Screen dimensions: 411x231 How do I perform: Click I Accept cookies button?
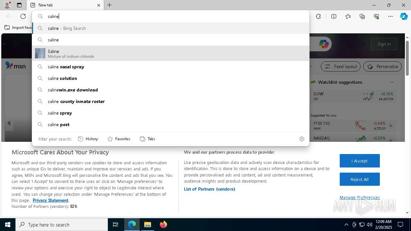[360, 161]
